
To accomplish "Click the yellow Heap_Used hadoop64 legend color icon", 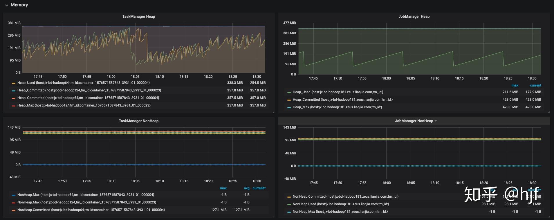I will point(13,83).
